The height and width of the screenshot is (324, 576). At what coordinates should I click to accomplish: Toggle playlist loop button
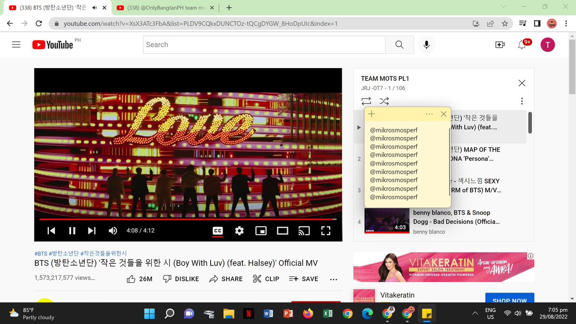click(366, 101)
